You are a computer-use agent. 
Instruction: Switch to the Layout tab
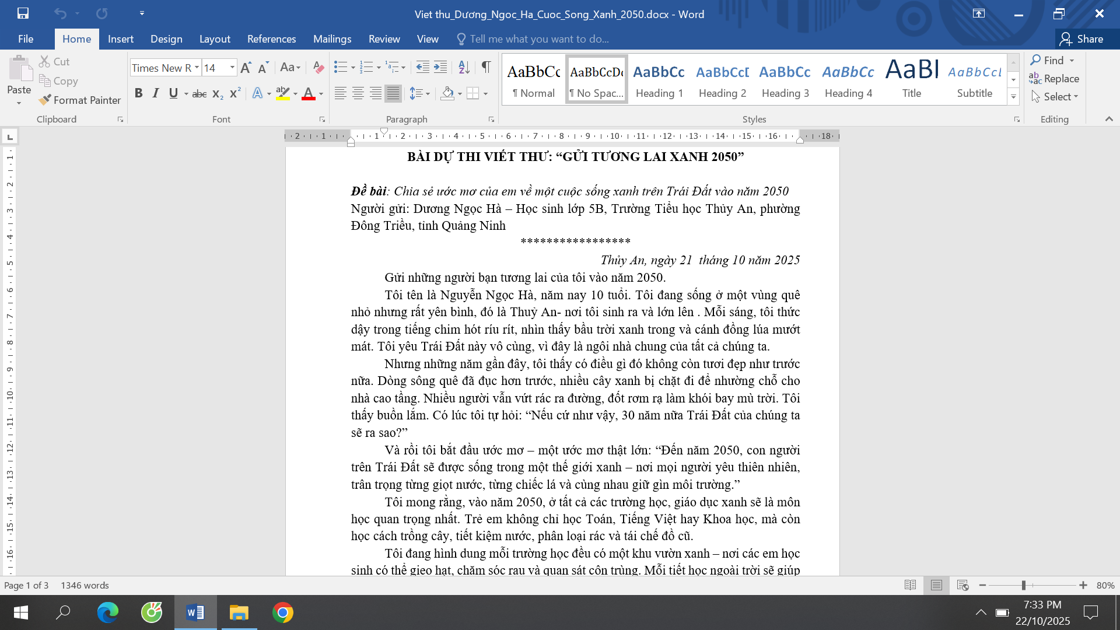(x=215, y=39)
